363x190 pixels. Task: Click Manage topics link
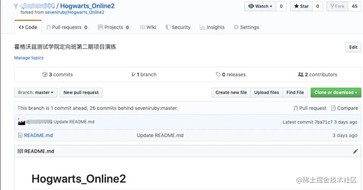29,58
